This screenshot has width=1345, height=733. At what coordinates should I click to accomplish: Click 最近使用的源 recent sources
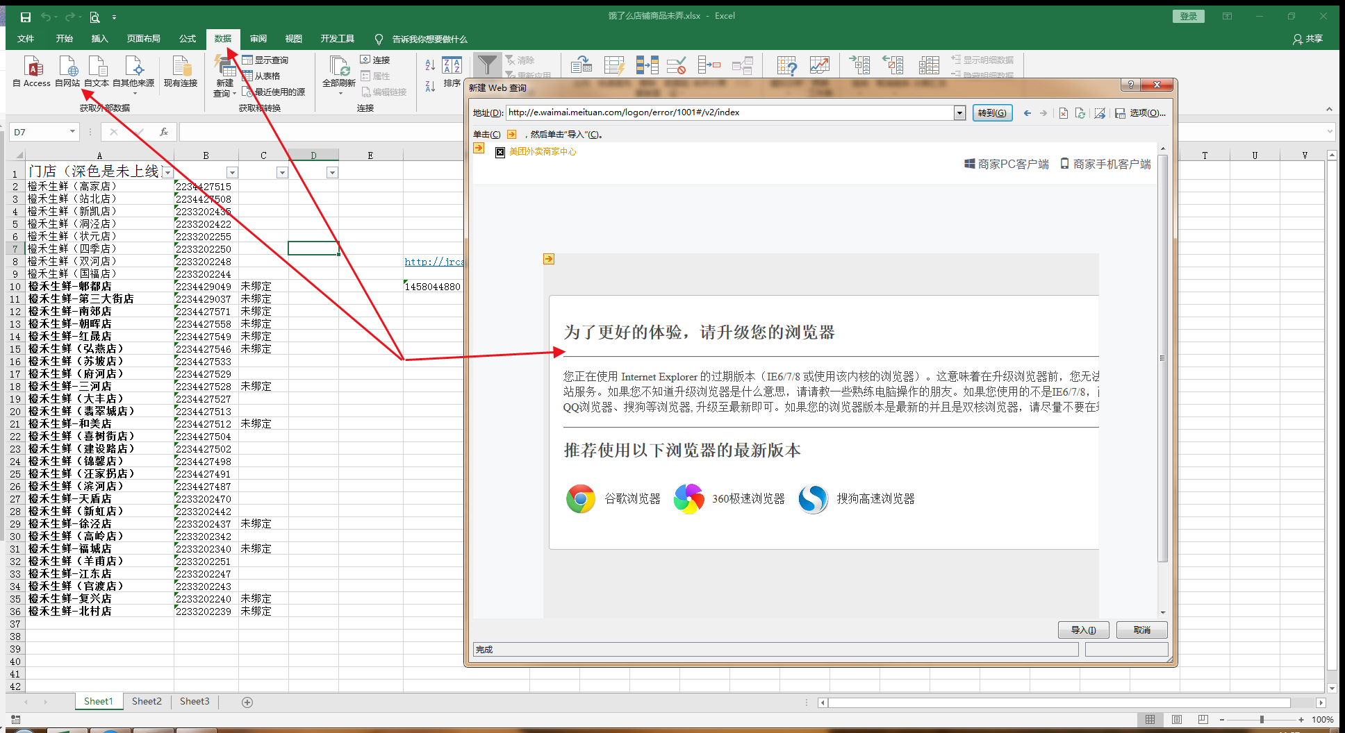(x=274, y=92)
